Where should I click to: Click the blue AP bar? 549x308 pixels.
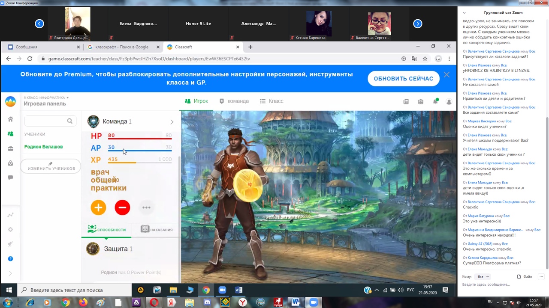(140, 150)
